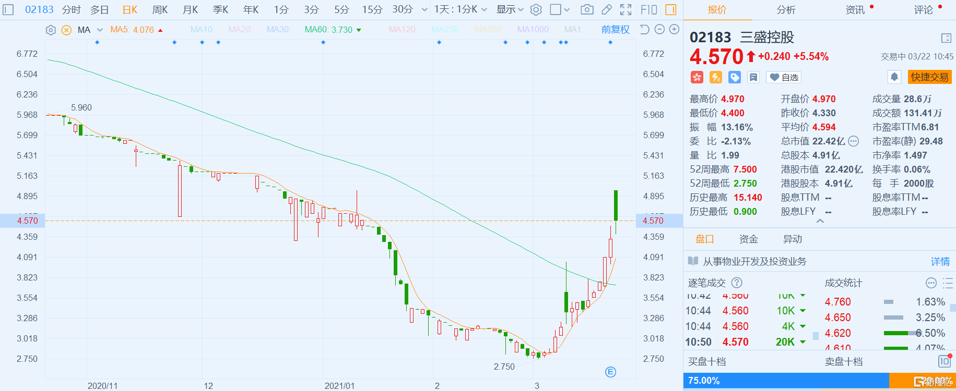Click the price alert bell icon
Image resolution: width=956 pixels, height=391 pixels.
(x=894, y=77)
